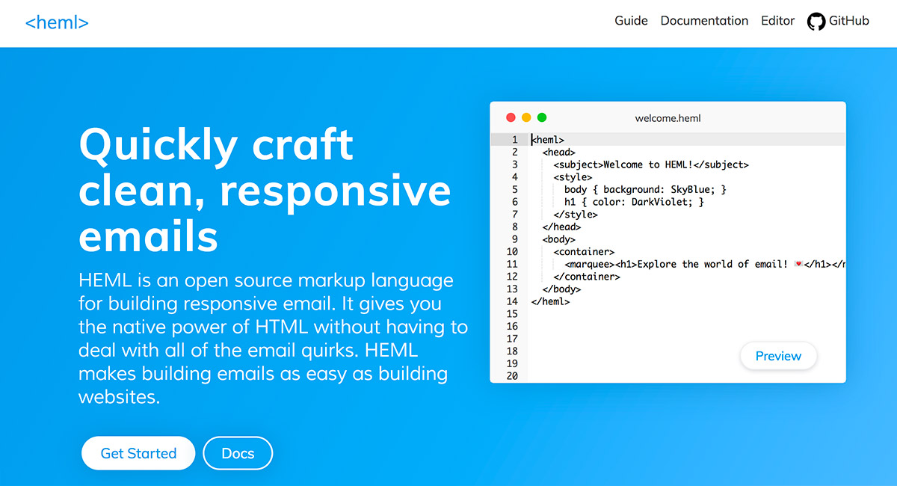Click line number 1 in the gutter
The image size is (897, 486).
click(x=514, y=140)
